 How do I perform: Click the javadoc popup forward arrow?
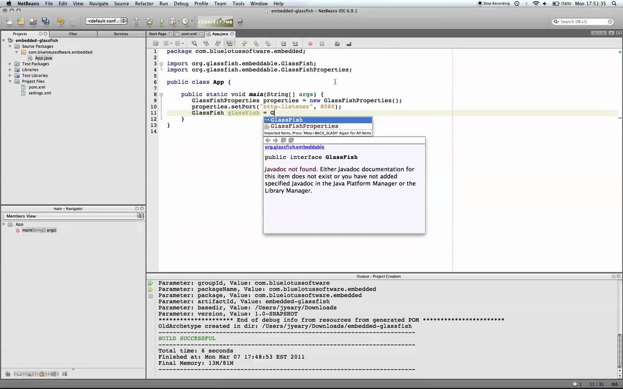tap(275, 140)
